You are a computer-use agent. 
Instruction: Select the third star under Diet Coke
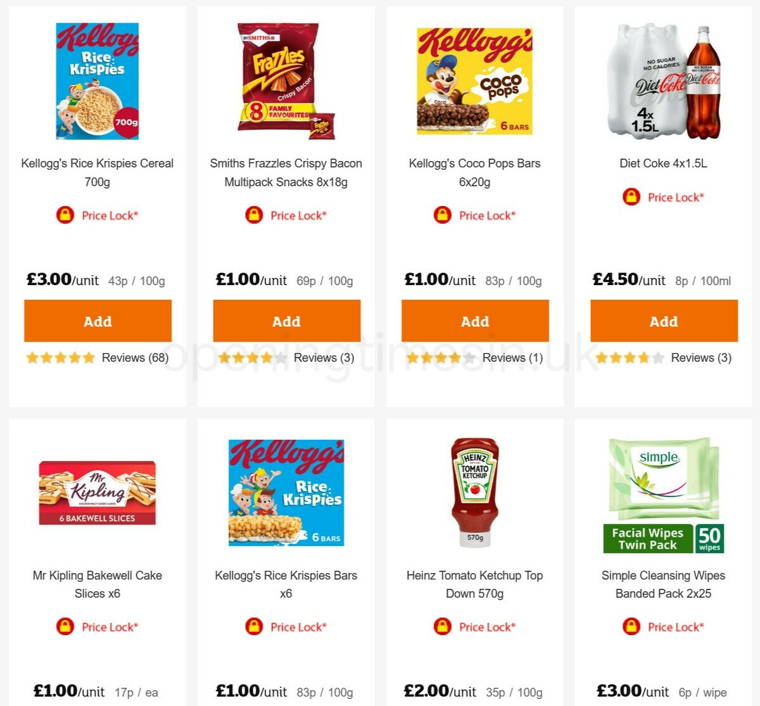click(630, 357)
